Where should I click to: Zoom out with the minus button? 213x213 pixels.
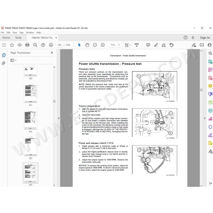(x=95, y=45)
